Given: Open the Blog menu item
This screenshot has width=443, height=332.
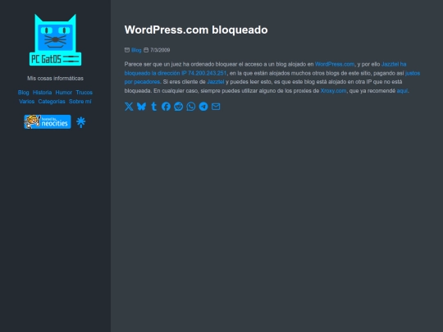Looking at the screenshot, I should coord(24,93).
